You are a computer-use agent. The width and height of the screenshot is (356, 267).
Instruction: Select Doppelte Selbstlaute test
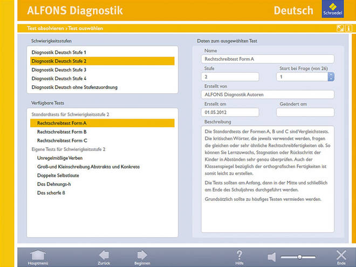(102, 175)
